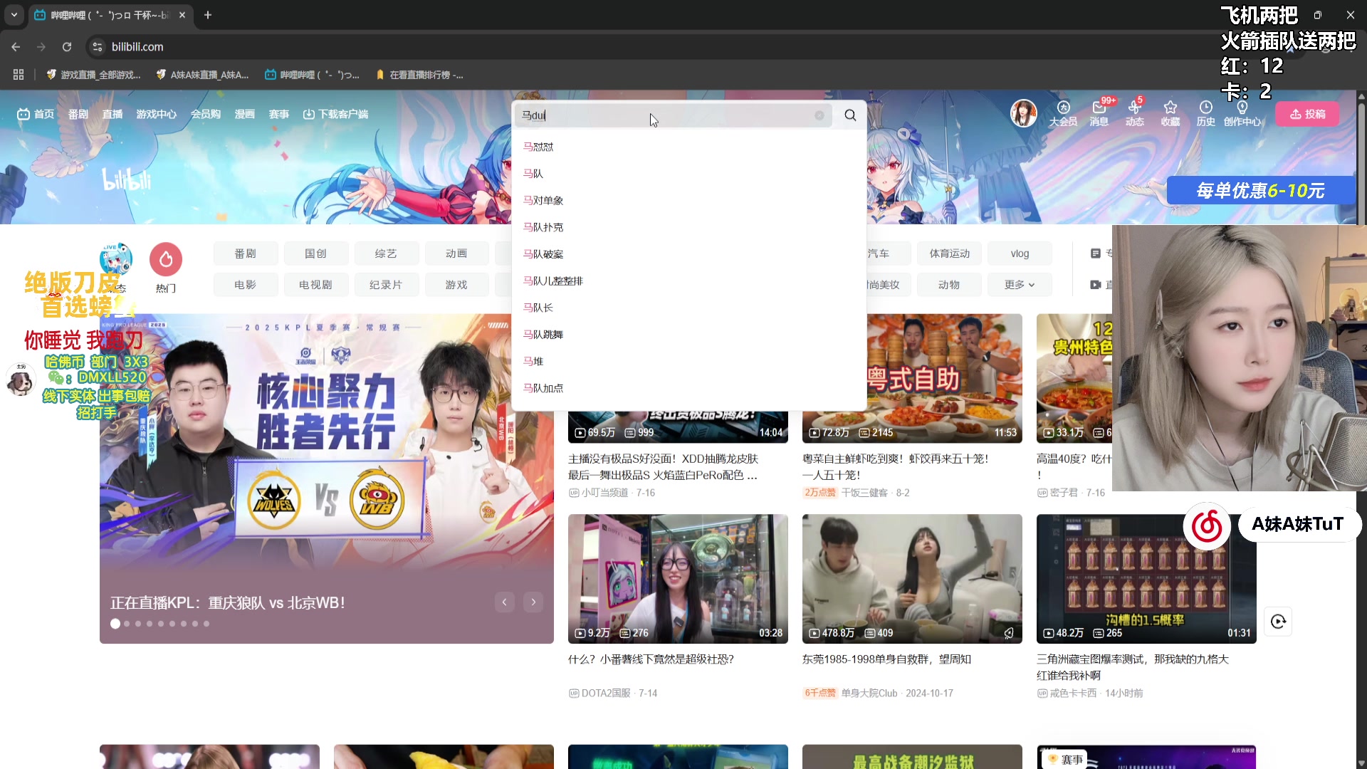Open the 会员购 nav menu item
Image resolution: width=1367 pixels, height=769 pixels.
[x=206, y=114]
